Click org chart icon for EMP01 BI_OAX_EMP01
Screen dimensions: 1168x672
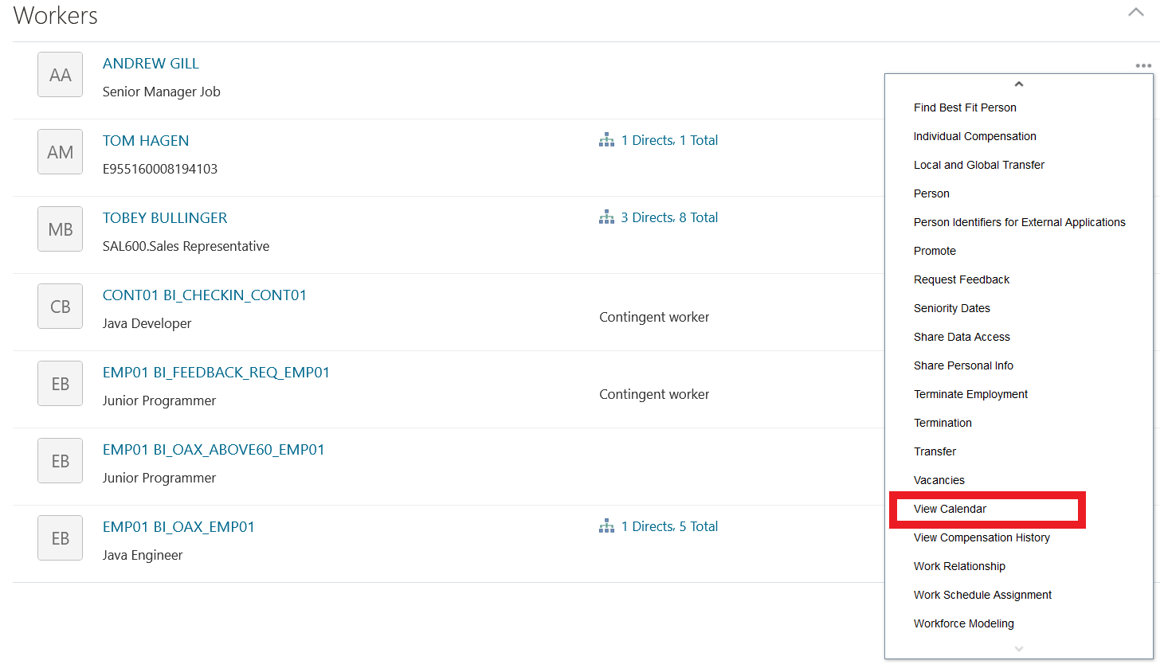click(x=606, y=526)
